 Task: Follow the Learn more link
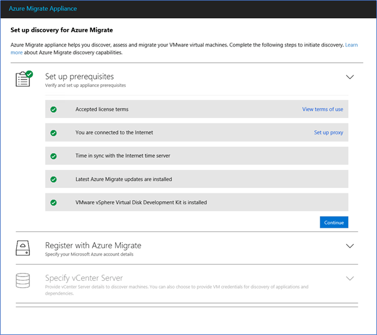351,45
